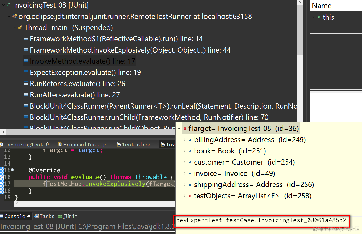The image size is (362, 234).
Task: Click the stack frame icon for runLeaf frame
Action: click(26, 106)
